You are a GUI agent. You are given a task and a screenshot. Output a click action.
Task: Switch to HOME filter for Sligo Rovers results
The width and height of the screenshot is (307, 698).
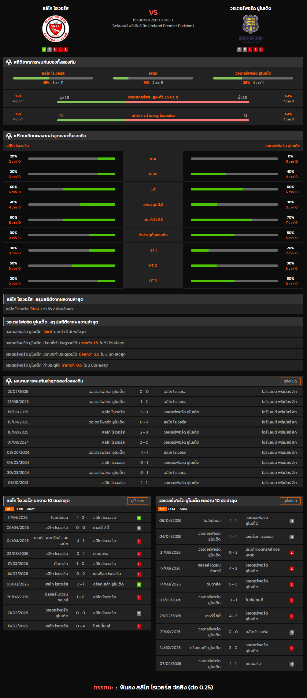20,509
